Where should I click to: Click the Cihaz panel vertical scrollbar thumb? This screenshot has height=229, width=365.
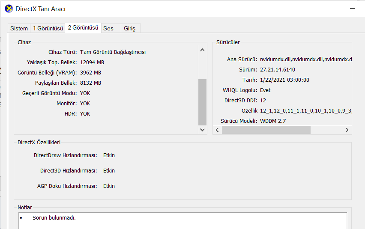pos(203,102)
